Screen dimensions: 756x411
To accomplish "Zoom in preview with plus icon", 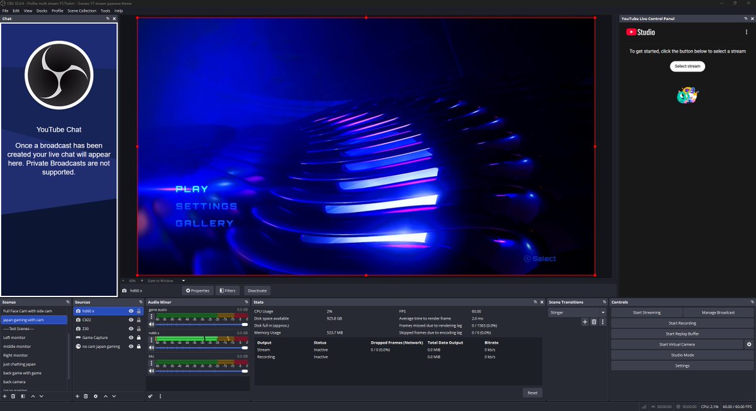I will click(x=141, y=280).
